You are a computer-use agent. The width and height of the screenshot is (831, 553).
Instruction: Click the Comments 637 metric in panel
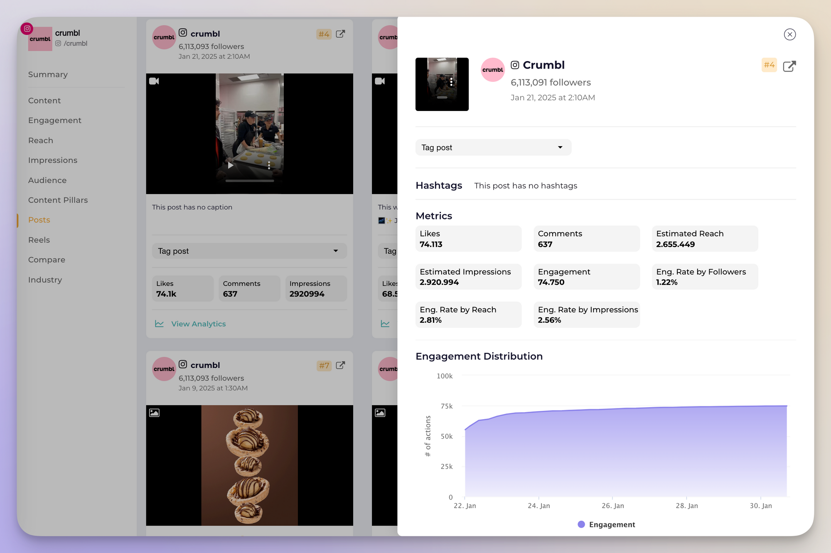click(587, 238)
